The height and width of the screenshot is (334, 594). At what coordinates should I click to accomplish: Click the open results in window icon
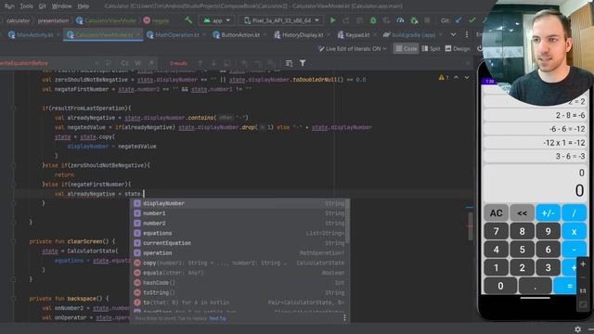coord(226,63)
